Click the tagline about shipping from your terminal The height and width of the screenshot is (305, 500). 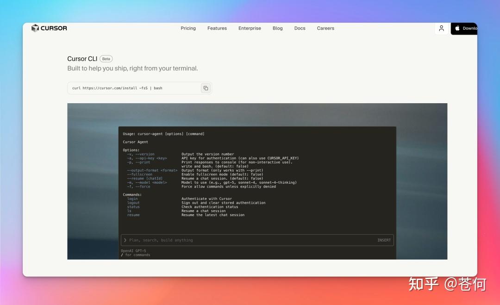133,68
